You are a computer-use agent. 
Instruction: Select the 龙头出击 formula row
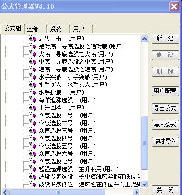[x=61, y=38]
